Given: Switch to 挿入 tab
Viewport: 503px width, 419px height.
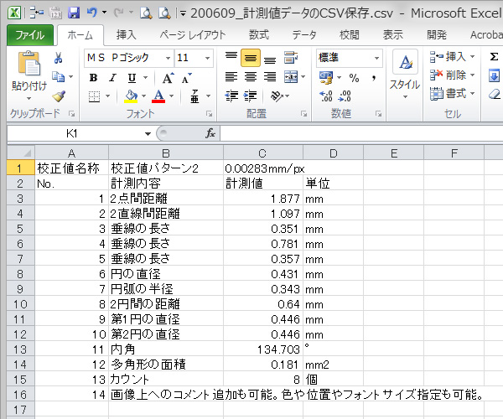Looking at the screenshot, I should click(x=126, y=34).
